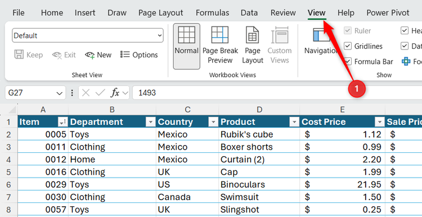Expand the fx function dropdown chevron
This screenshot has height=217, width=422.
tap(125, 93)
